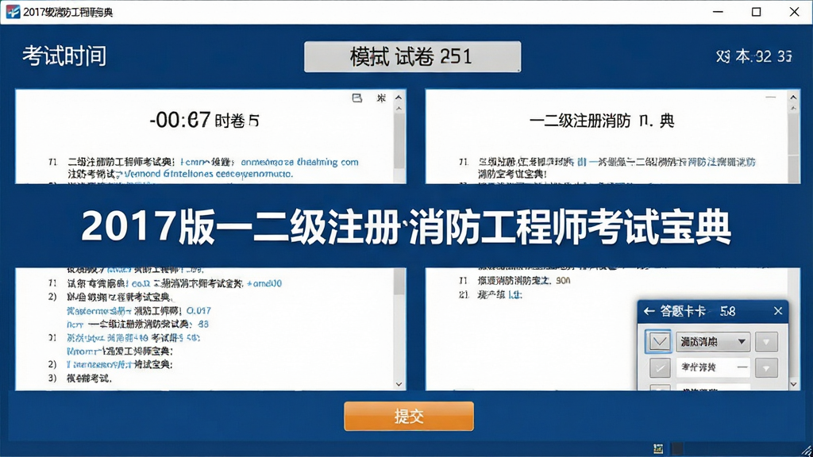This screenshot has height=457, width=813.
Task: Click the scrollbar thumb of the top-left panel
Action: pyautogui.click(x=399, y=140)
